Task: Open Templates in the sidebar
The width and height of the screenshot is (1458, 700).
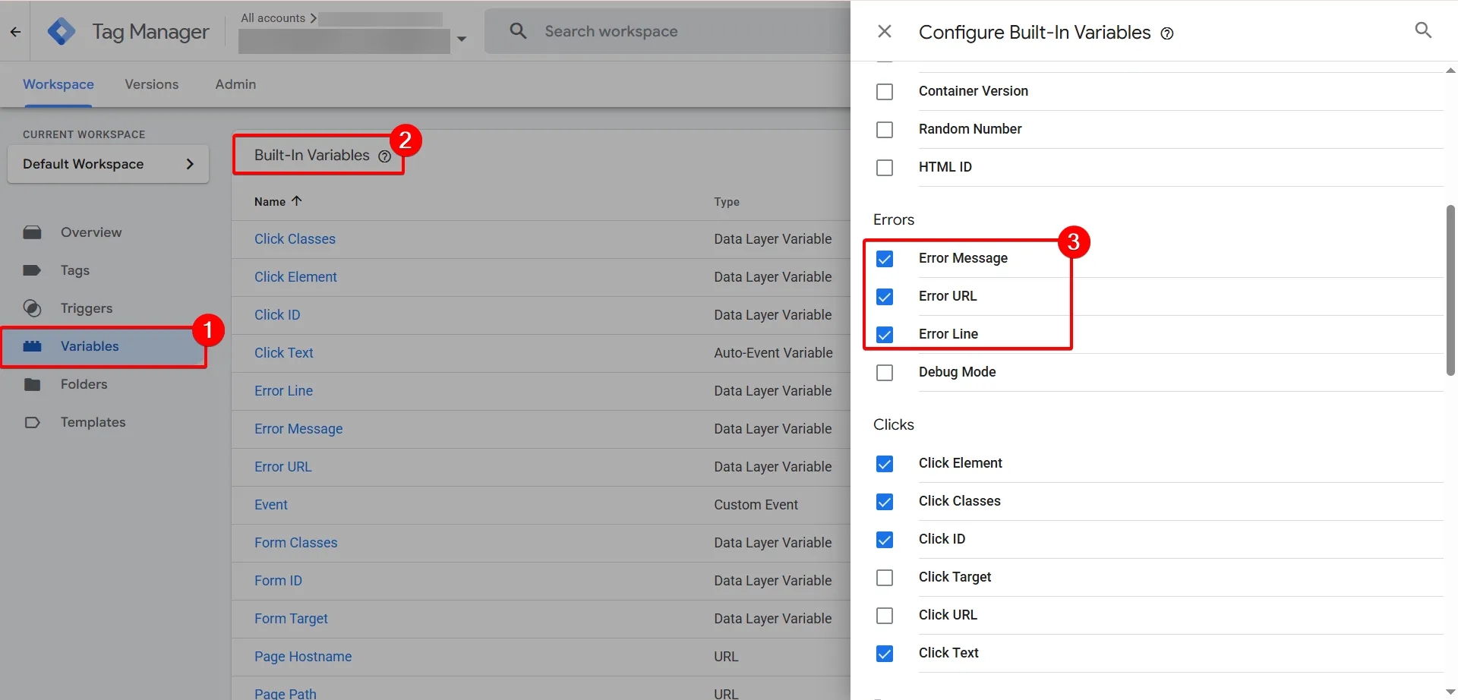Action: 93,422
